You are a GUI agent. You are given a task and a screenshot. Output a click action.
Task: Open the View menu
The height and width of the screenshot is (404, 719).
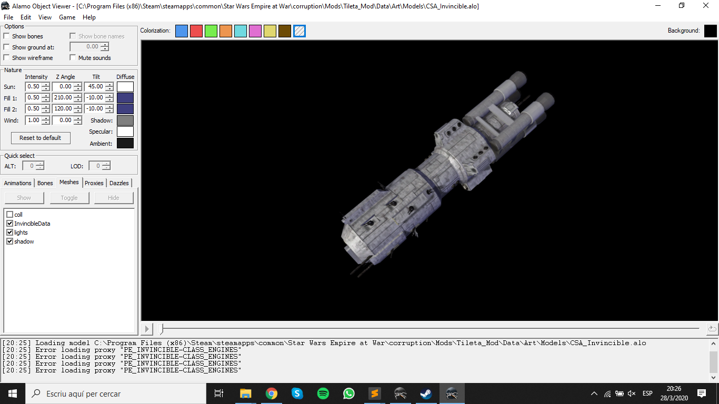point(45,17)
